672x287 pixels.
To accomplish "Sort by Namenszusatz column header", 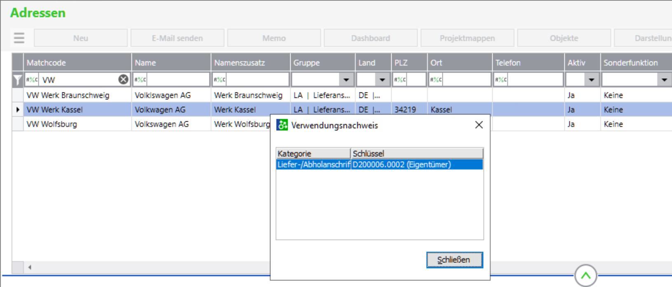I will click(x=251, y=63).
